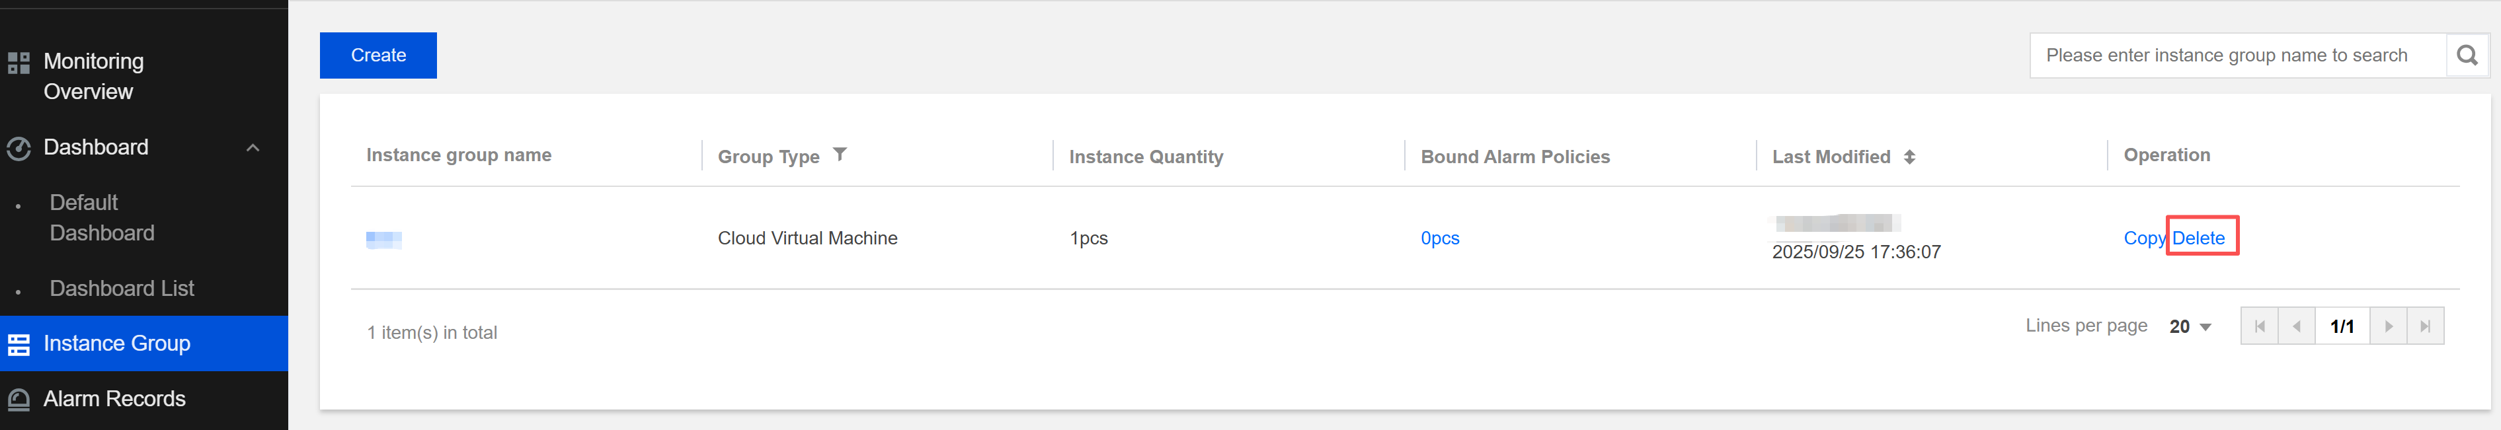
Task: Click the Delete link in Operation
Action: tap(2198, 238)
